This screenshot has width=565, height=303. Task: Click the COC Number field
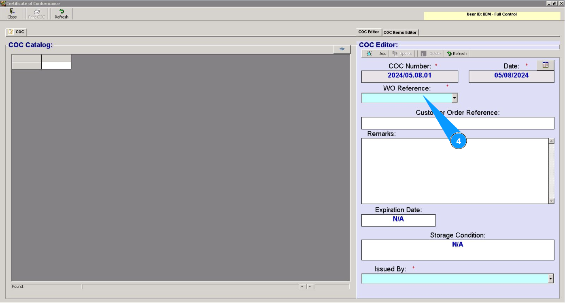[x=410, y=77]
